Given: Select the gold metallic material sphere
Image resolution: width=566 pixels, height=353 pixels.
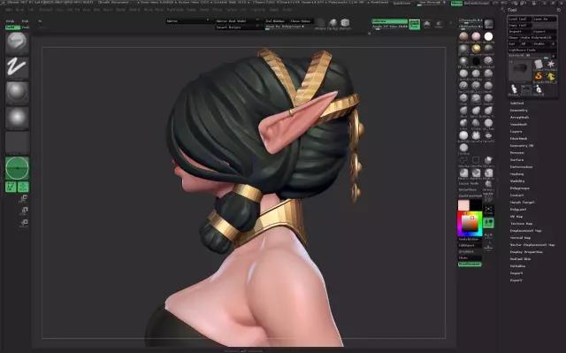Looking at the screenshot, I should 476,49.
